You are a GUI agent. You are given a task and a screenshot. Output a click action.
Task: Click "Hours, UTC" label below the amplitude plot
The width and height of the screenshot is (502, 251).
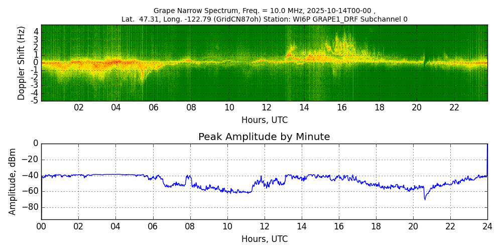pyautogui.click(x=264, y=239)
